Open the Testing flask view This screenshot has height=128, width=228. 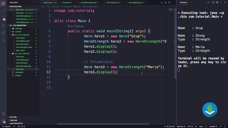click(3, 41)
